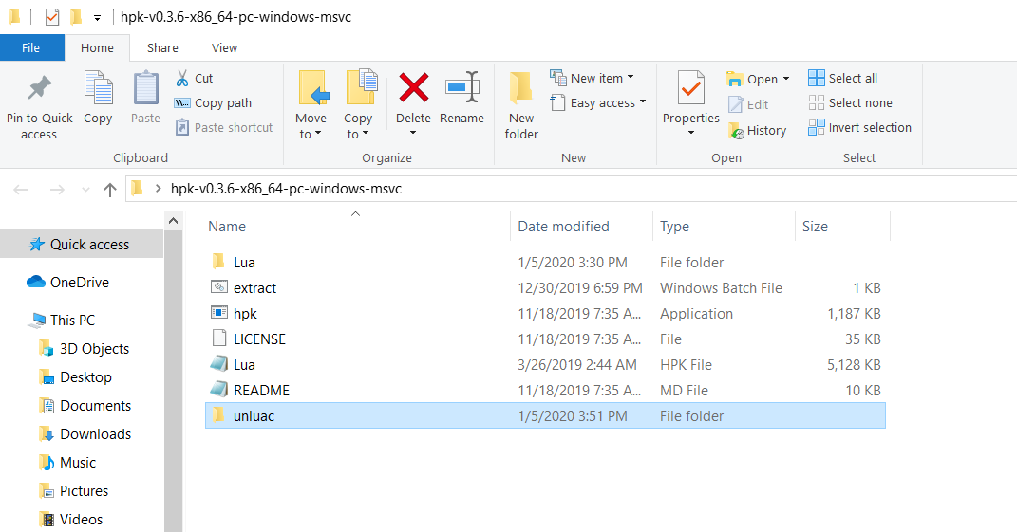Viewport: 1017px width, 532px height.
Task: Open the Move to folder menu
Action: coord(311,105)
